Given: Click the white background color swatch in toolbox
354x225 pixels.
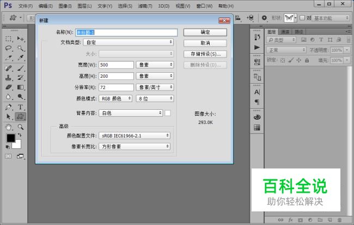Looking at the screenshot, I should [17, 145].
